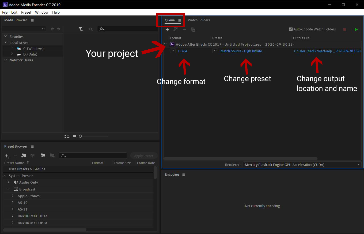Collapse the Broadcast preset group
Screen dimensions: 364x234
click(9, 189)
